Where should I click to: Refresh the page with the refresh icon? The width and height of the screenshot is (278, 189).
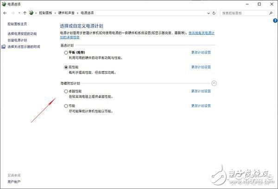pos(214,13)
